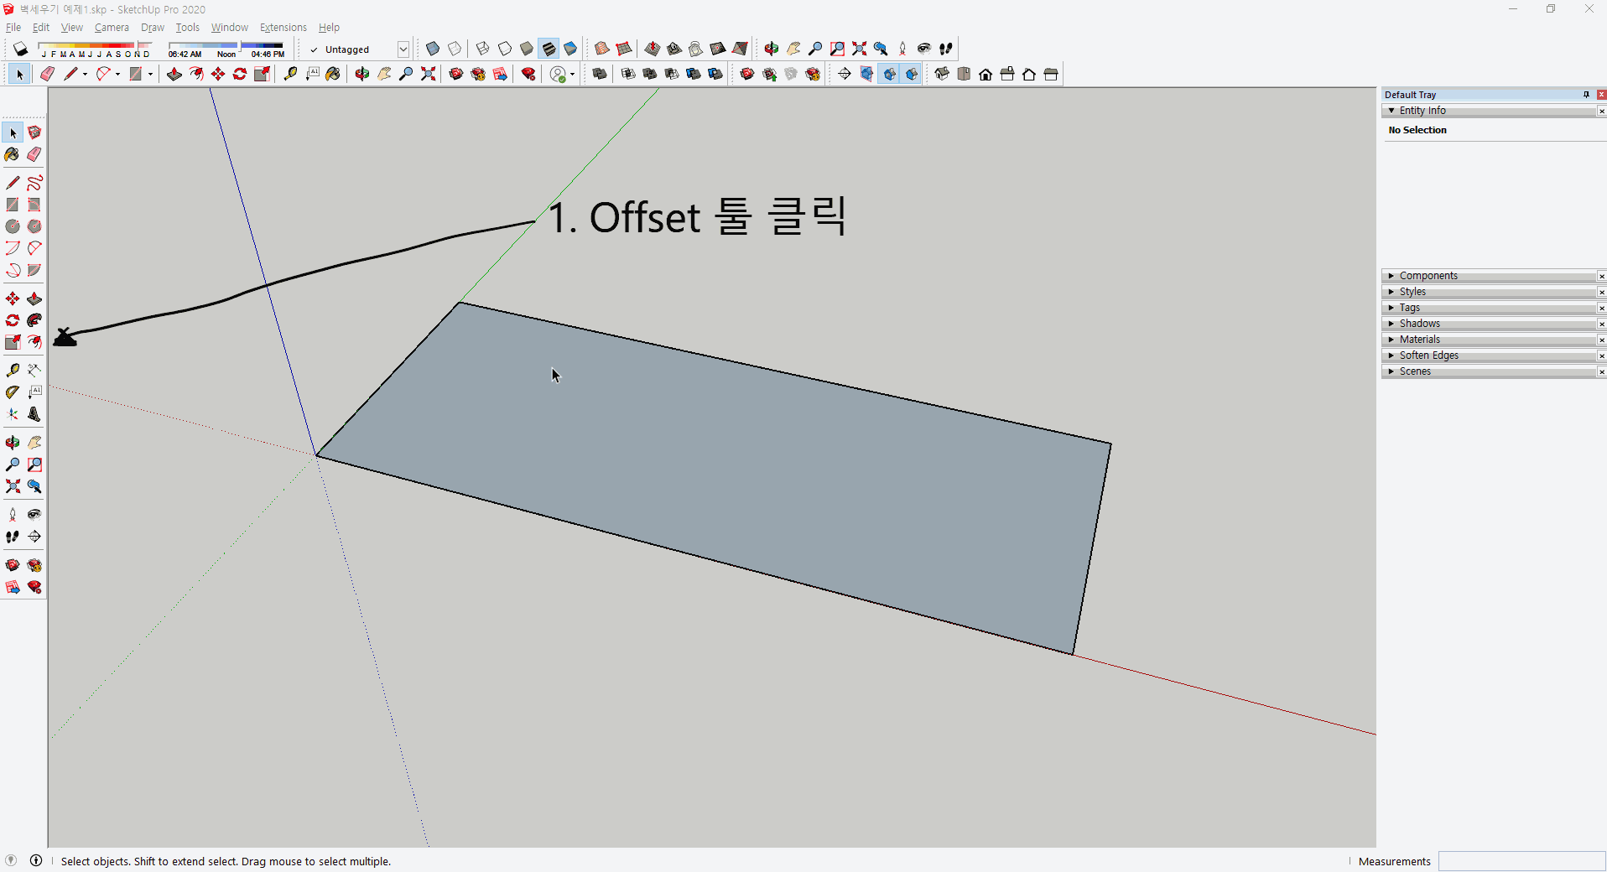Viewport: 1607px width, 872px height.
Task: Select the Tape Measure tool
Action: point(13,370)
